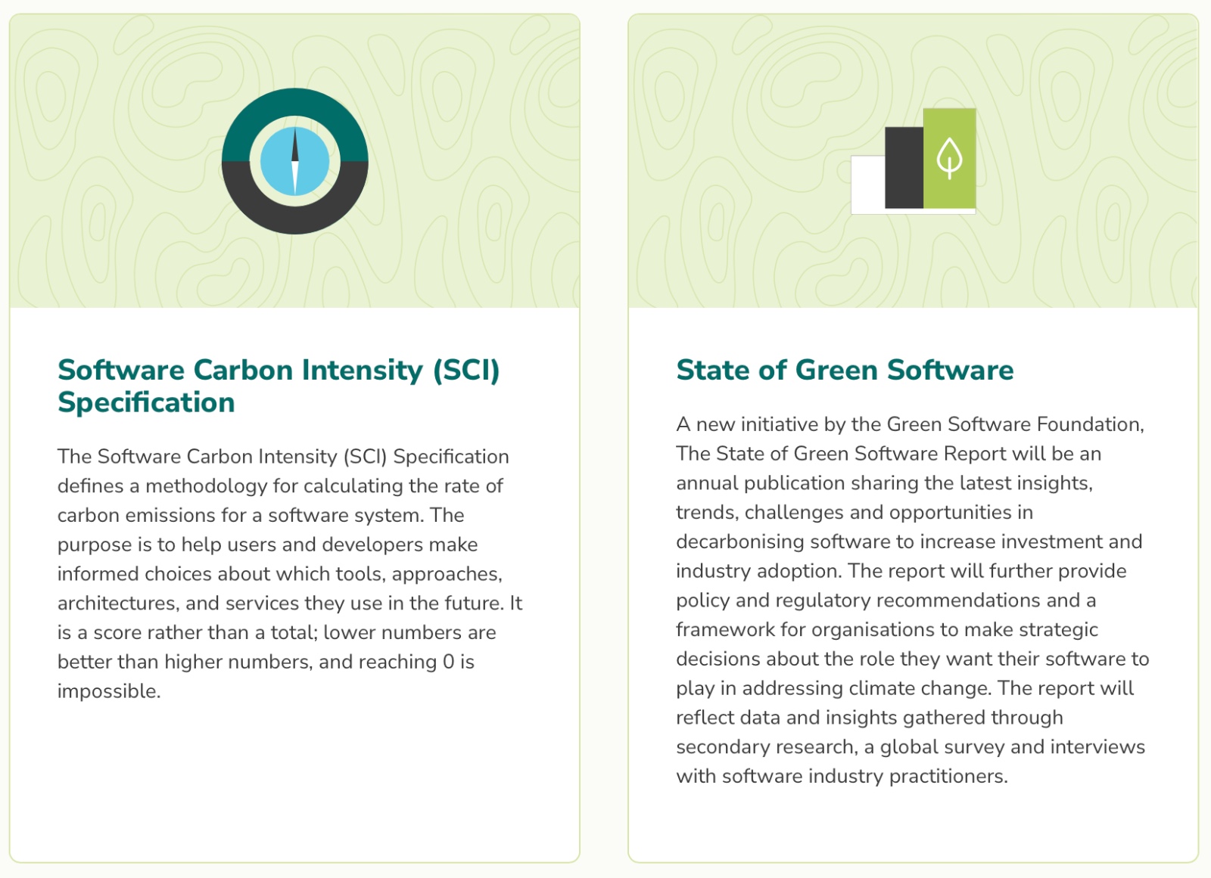The height and width of the screenshot is (878, 1211).
Task: Open the State of Green Software heading
Action: pyautogui.click(x=845, y=370)
